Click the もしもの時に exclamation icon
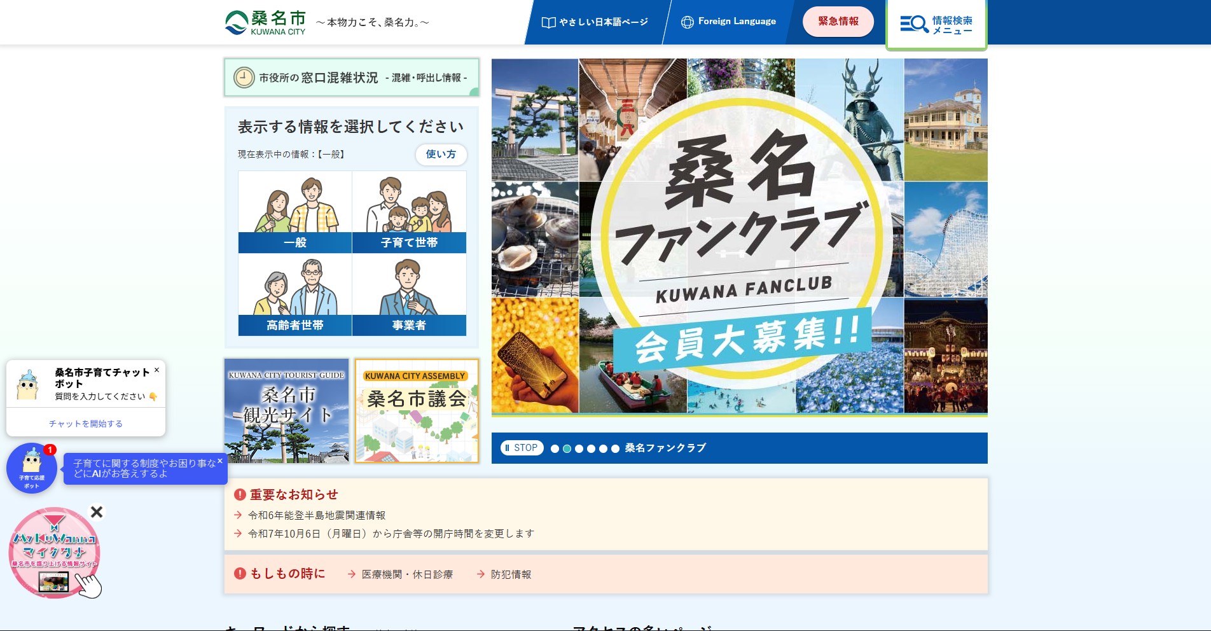 click(240, 573)
